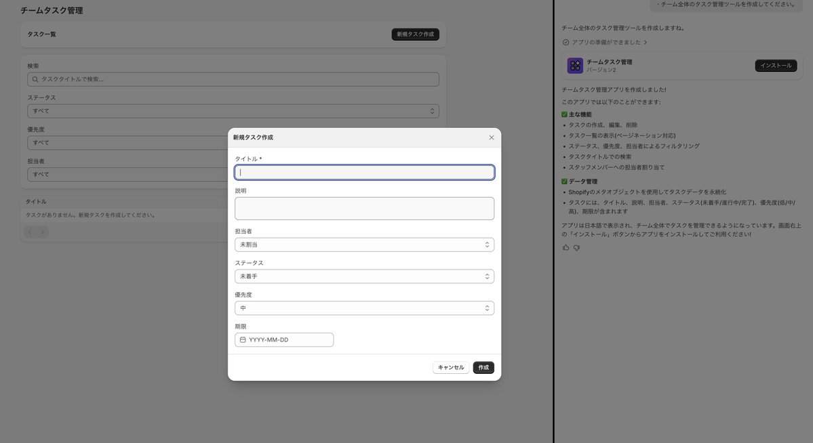Click the タイトル column header in table
This screenshot has height=443, width=813.
click(x=36, y=202)
